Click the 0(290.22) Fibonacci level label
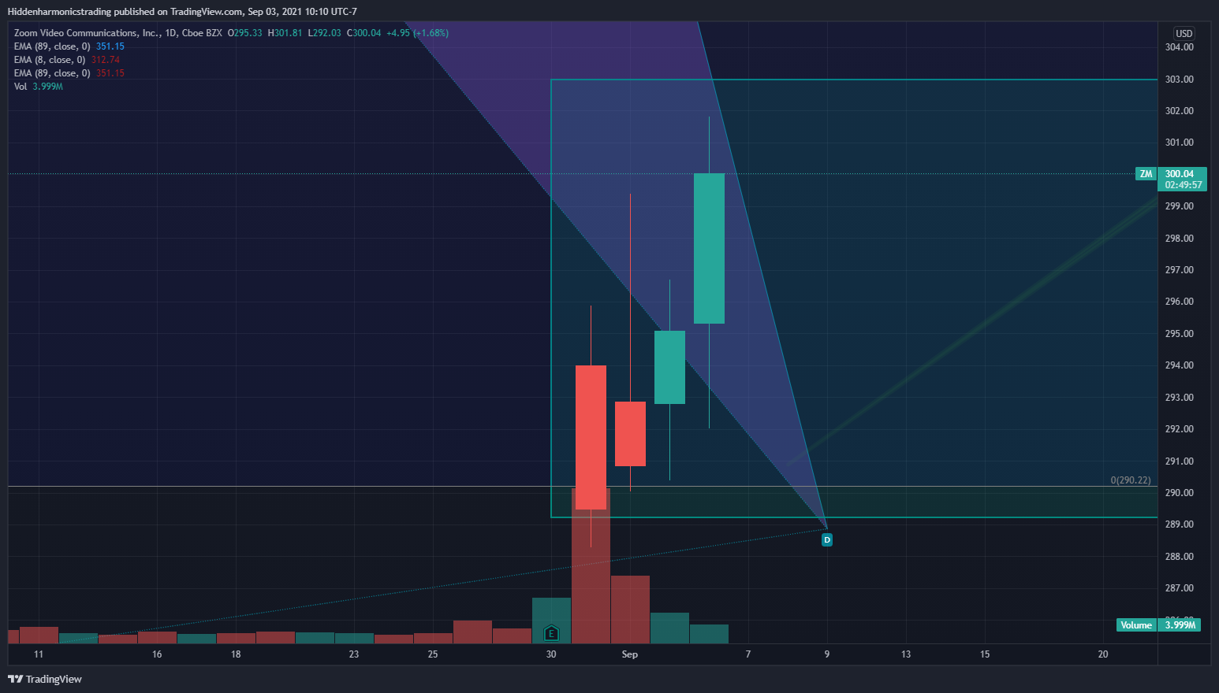Image resolution: width=1219 pixels, height=693 pixels. click(1131, 480)
